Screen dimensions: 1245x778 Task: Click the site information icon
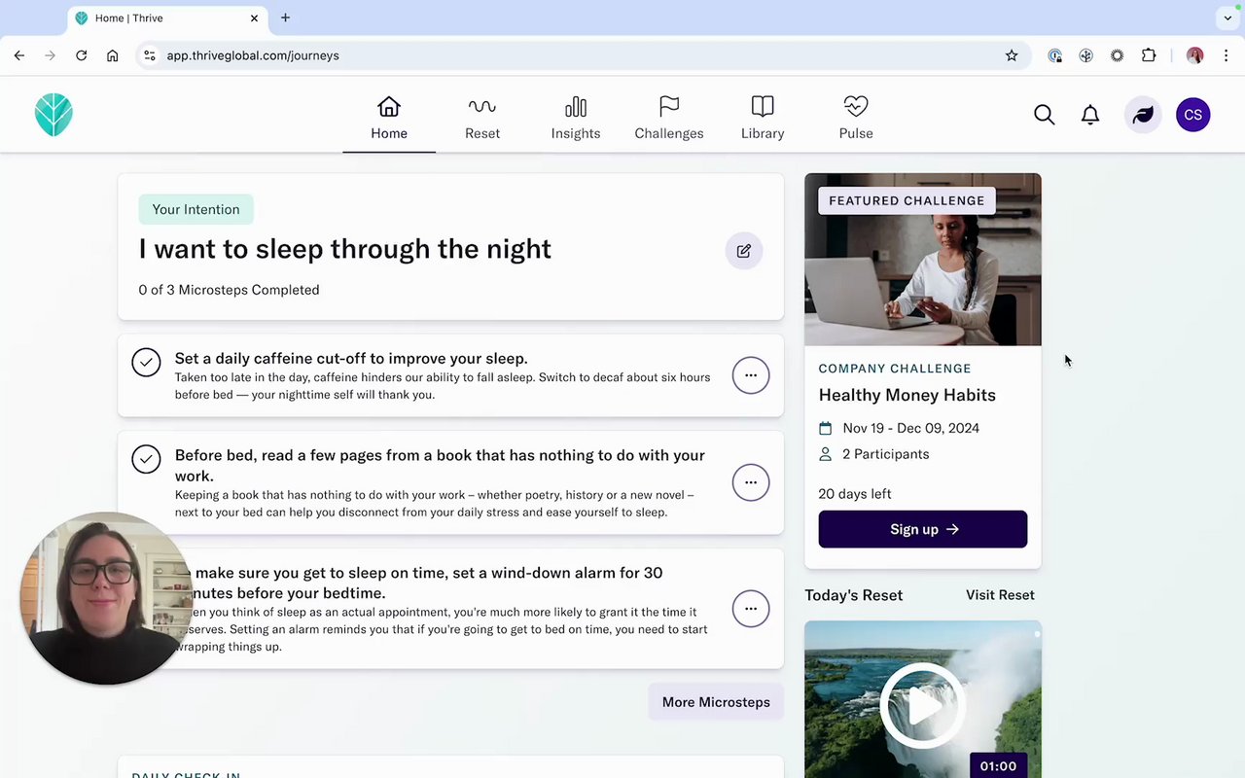[150, 55]
